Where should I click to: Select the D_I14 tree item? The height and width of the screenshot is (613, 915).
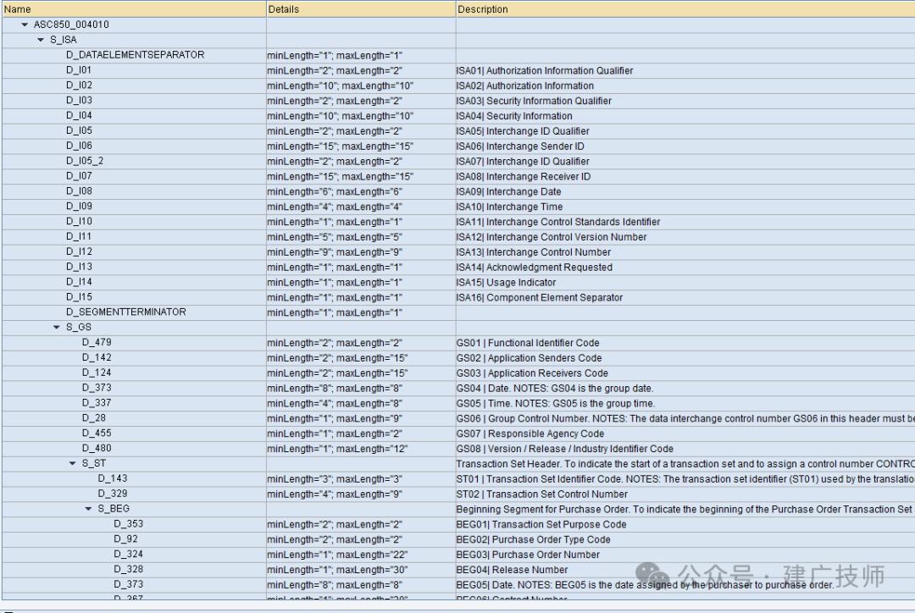(x=79, y=282)
